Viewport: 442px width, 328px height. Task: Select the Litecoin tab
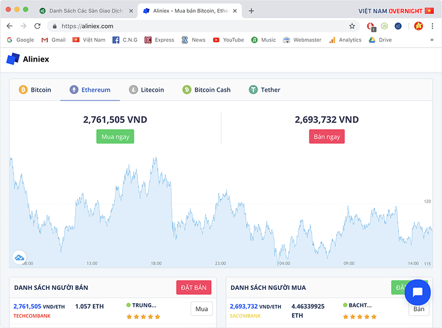point(146,89)
